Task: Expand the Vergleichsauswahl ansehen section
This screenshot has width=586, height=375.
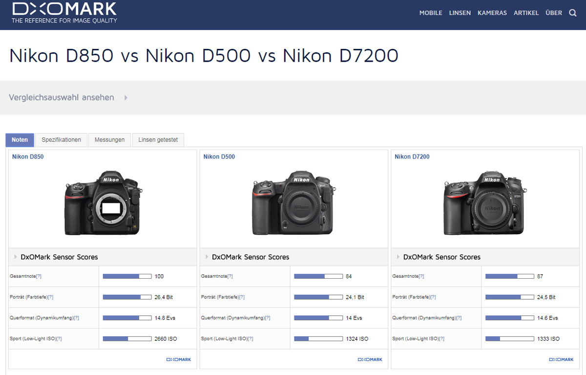Action: pyautogui.click(x=68, y=97)
